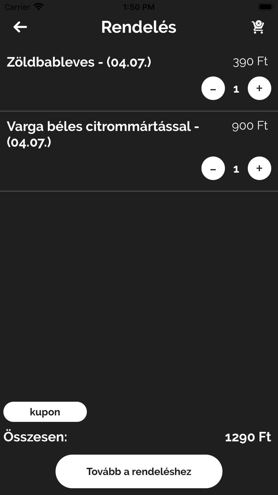The width and height of the screenshot is (278, 495).
Task: Go back using the left arrow icon
Action: pyautogui.click(x=20, y=27)
